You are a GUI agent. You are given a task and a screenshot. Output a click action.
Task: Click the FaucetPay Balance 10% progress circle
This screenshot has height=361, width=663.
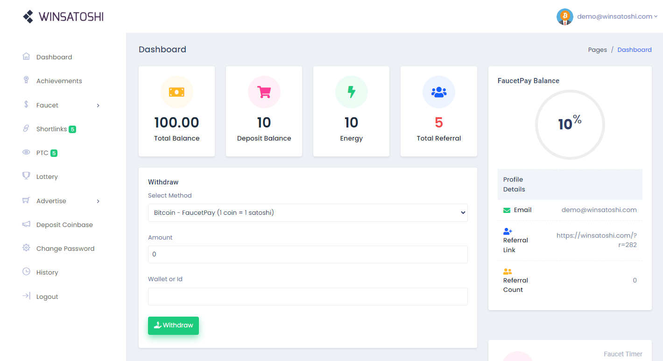(570, 125)
